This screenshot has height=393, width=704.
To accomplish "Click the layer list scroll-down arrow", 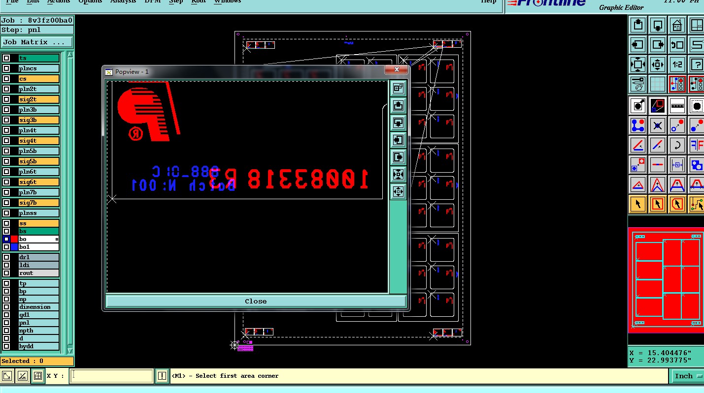I will click(70, 351).
